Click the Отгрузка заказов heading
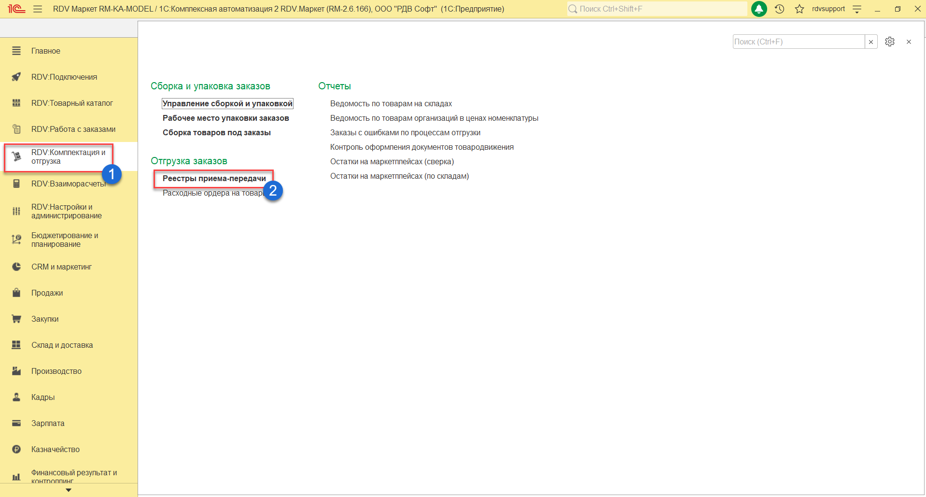The width and height of the screenshot is (926, 497). tap(189, 161)
